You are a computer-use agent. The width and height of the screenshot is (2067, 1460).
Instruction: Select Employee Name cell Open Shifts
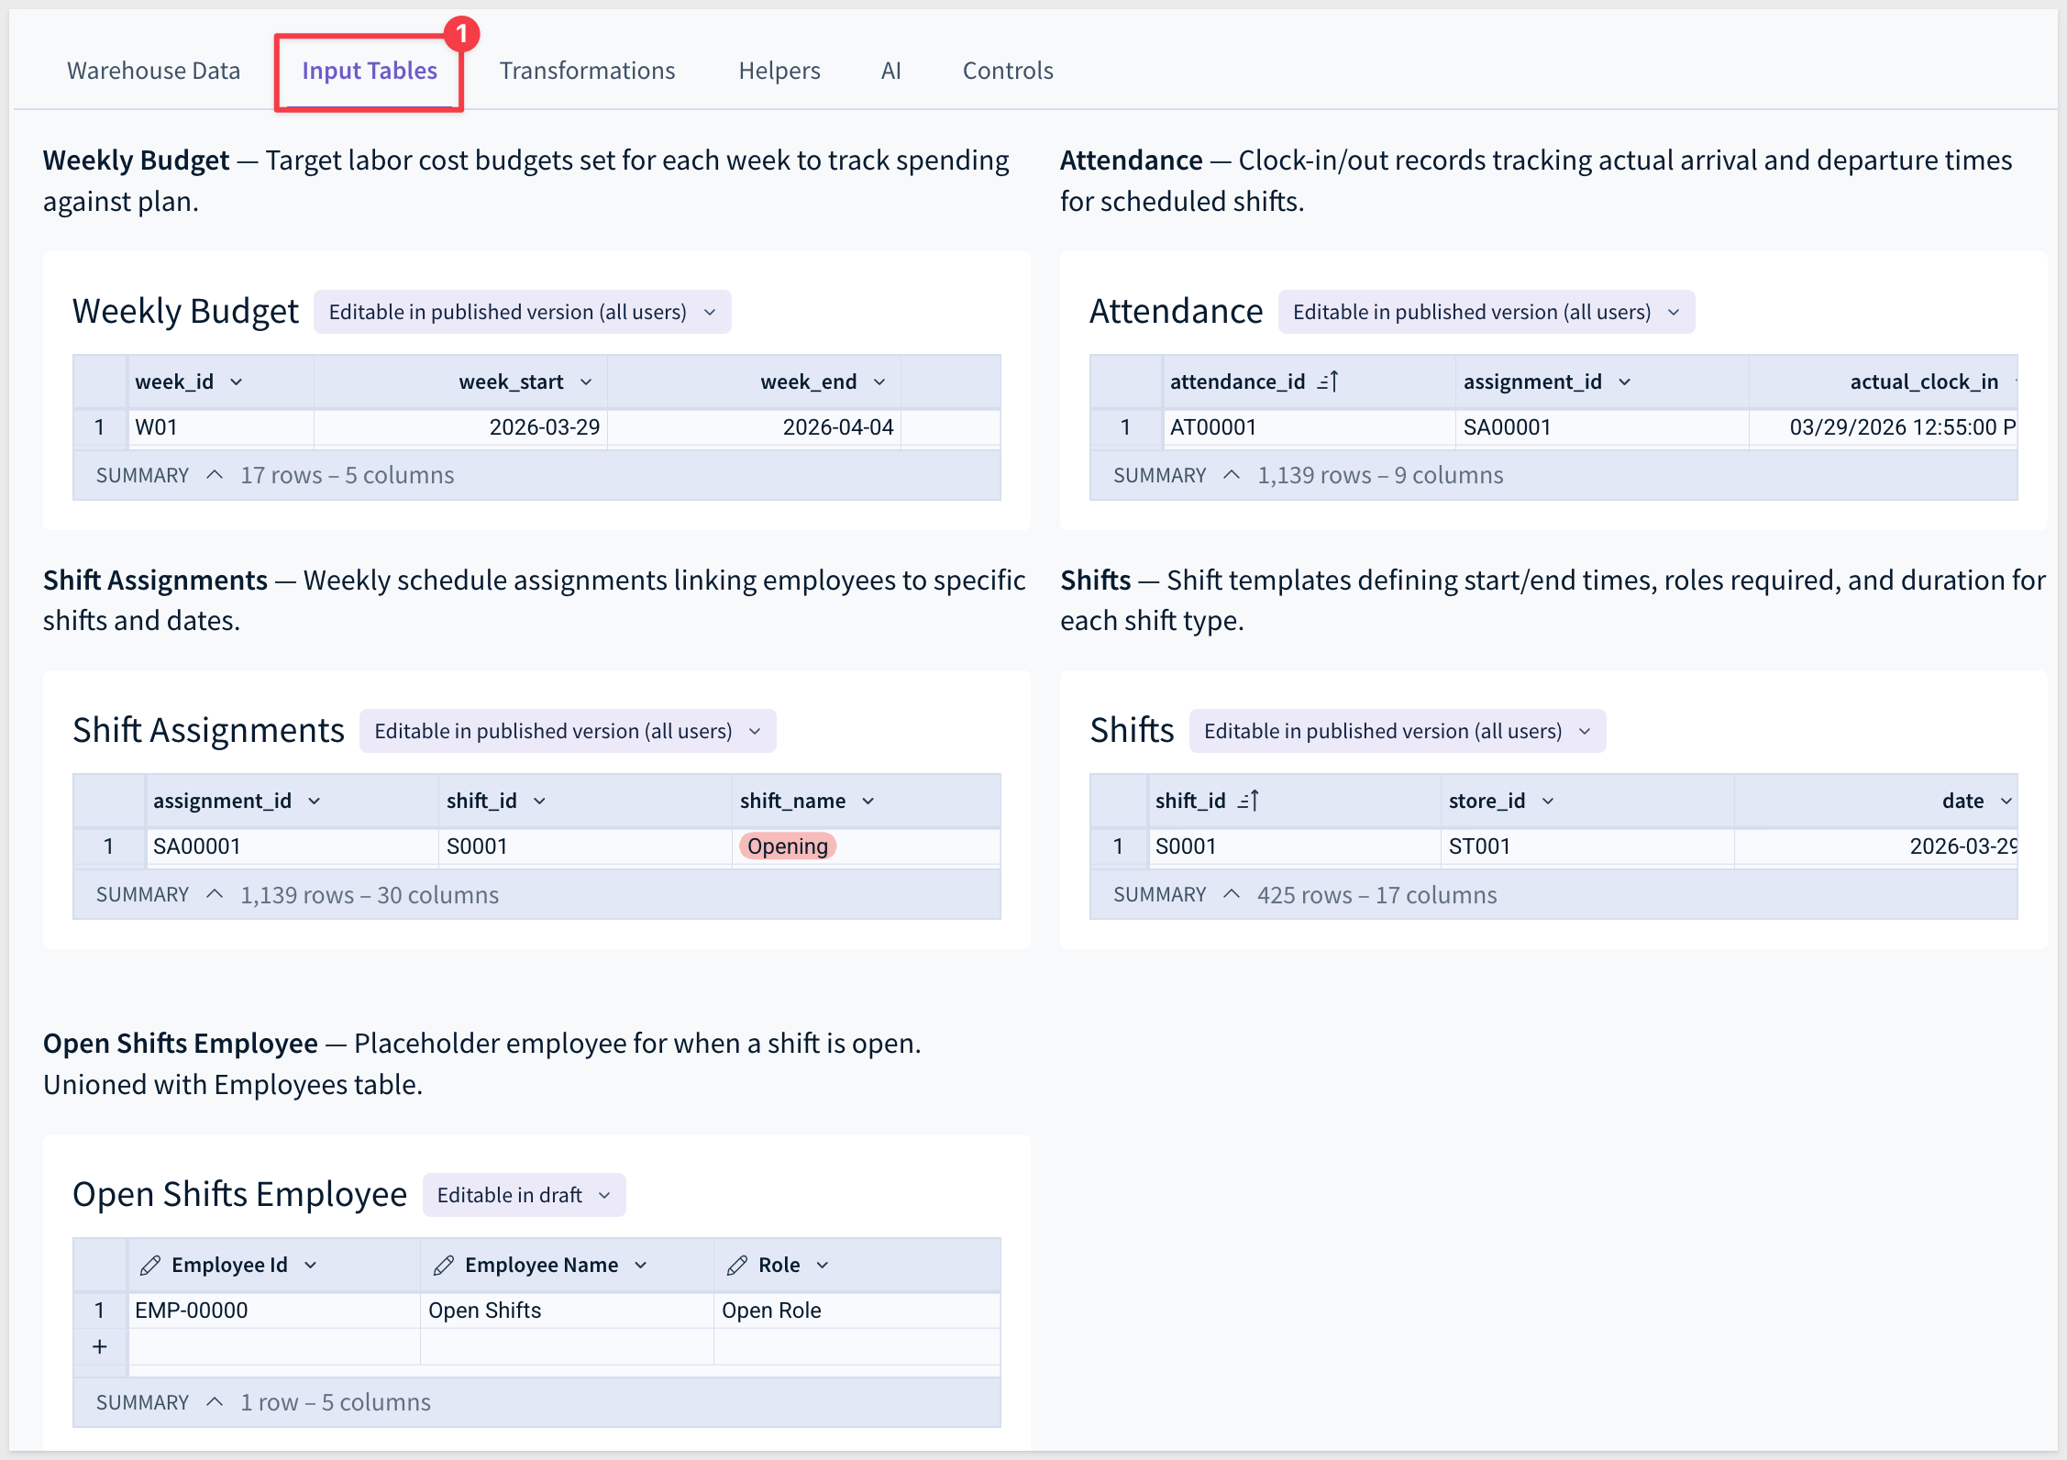click(x=568, y=1311)
